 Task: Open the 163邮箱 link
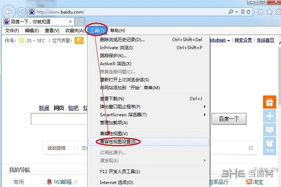tap(62, 182)
